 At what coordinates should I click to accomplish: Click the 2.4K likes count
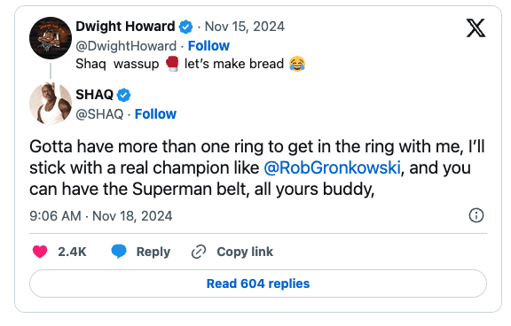pos(72,252)
